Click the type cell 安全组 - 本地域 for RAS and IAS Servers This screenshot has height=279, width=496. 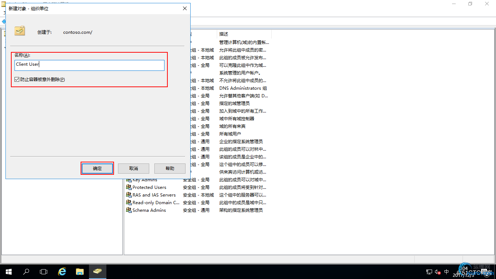198,195
